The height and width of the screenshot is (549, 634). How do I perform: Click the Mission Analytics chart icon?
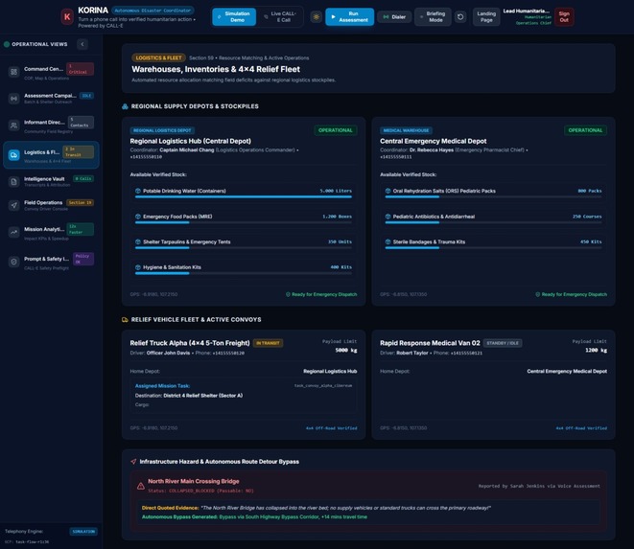click(x=13, y=232)
